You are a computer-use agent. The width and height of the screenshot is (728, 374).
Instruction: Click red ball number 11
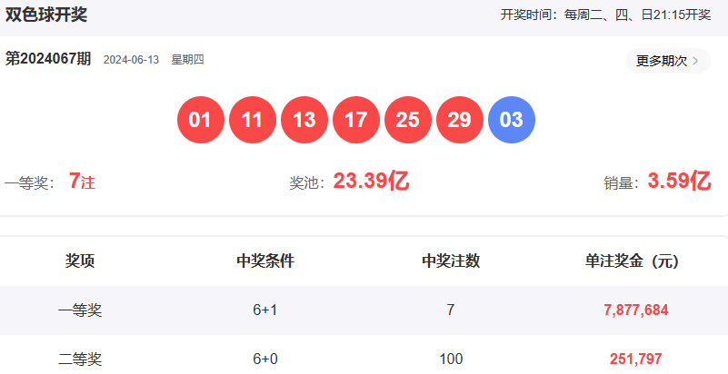(x=253, y=121)
